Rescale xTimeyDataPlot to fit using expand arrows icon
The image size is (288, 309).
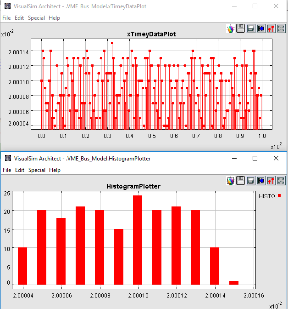[281, 29]
